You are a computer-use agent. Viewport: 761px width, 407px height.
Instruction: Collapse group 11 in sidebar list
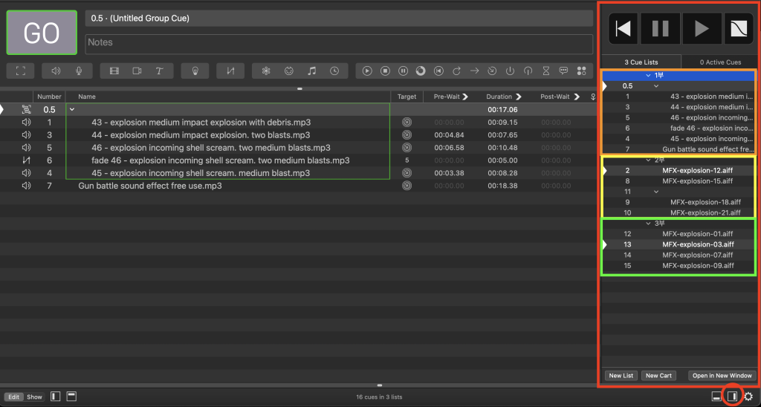click(656, 192)
